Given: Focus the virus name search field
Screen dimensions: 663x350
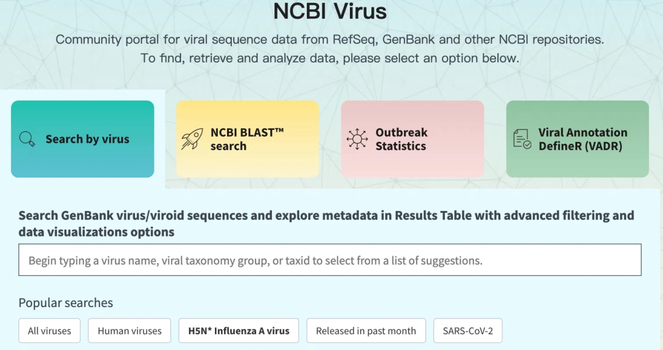Looking at the screenshot, I should 330,260.
